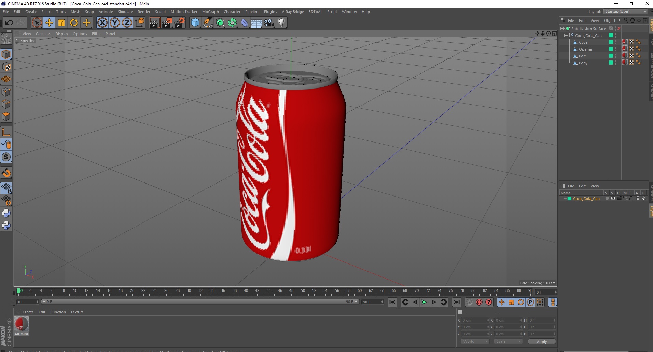Image resolution: width=653 pixels, height=352 pixels.
Task: Toggle visibility dots for Cover object
Action: pos(616,42)
